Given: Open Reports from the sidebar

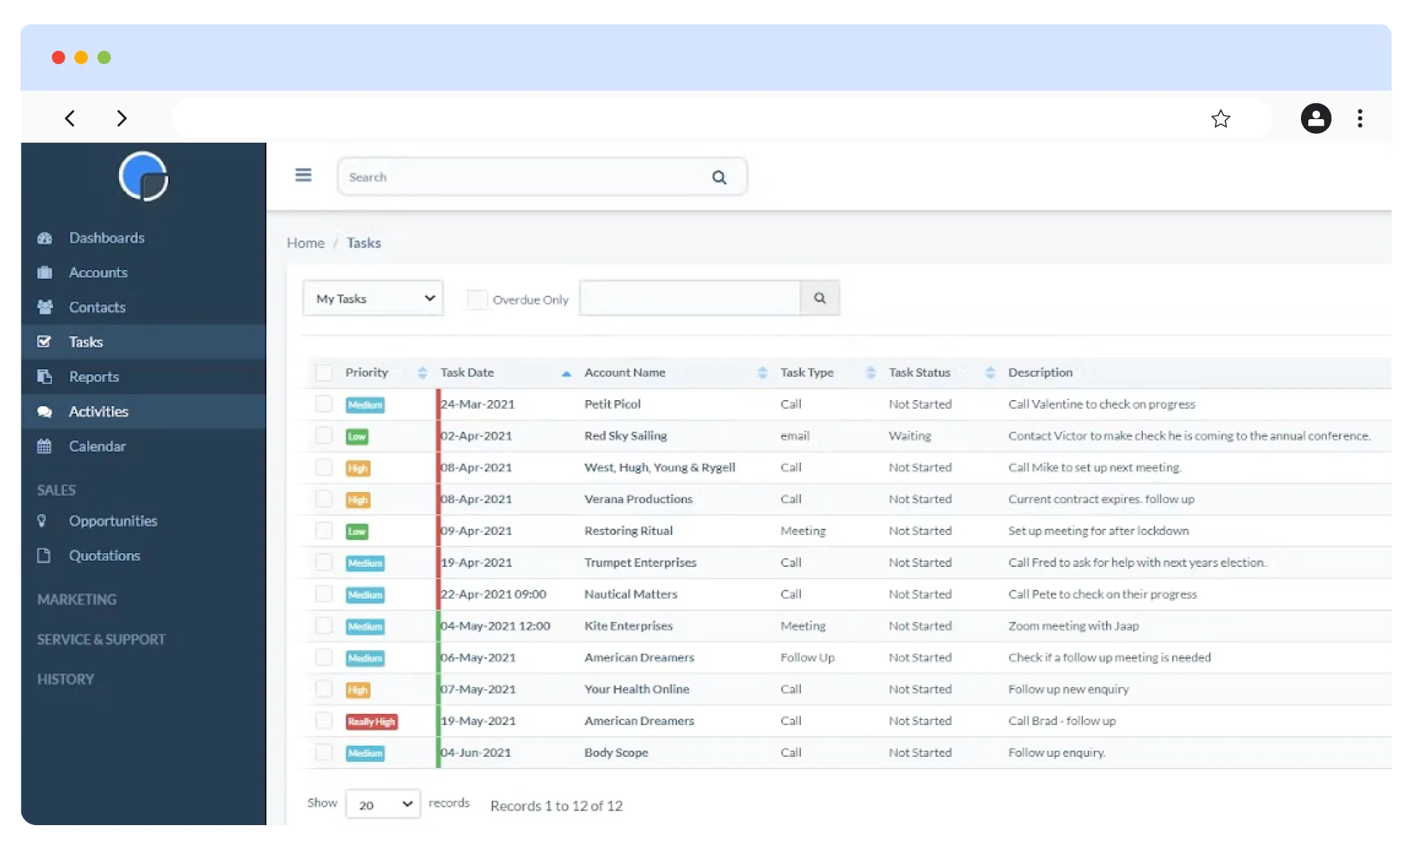Looking at the screenshot, I should click(94, 376).
